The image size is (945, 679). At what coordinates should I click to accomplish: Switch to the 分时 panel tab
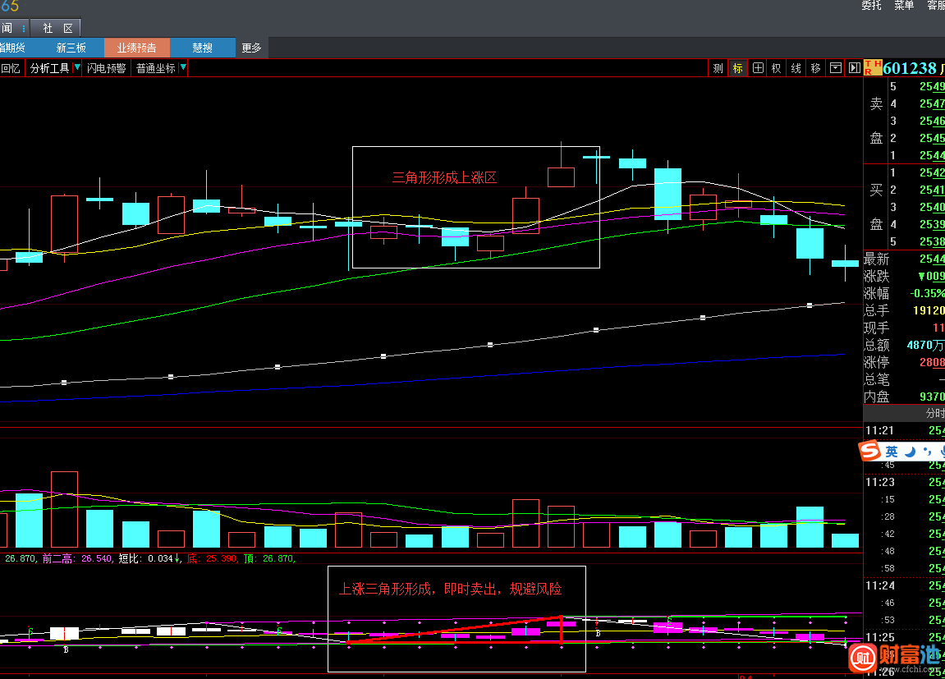point(935,413)
